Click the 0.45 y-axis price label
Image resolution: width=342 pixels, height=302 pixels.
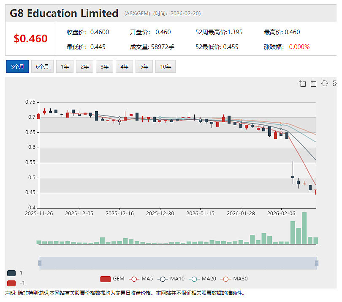pos(30,192)
